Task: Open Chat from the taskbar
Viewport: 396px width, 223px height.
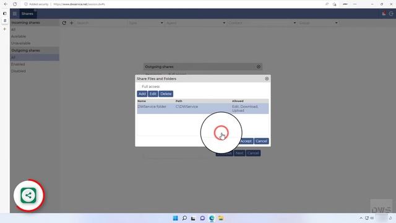Action: [202, 218]
